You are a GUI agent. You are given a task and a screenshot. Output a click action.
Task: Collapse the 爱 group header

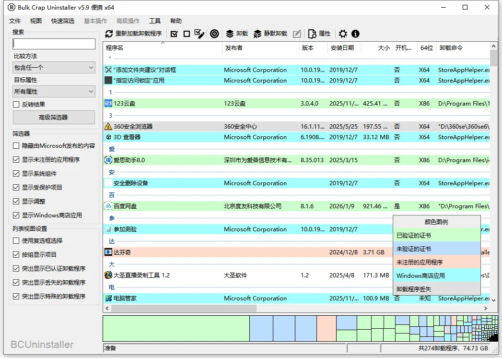click(111, 149)
